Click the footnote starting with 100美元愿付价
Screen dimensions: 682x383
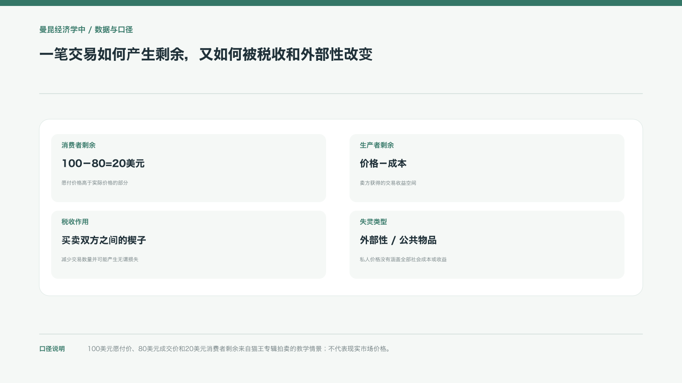(x=239, y=349)
